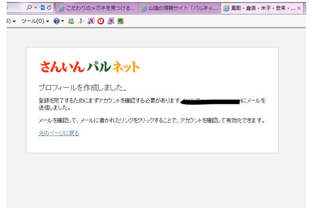This screenshot has height=208, width=313.
Task: Click the yellow figure toolbar icon
Action: click(81, 21)
